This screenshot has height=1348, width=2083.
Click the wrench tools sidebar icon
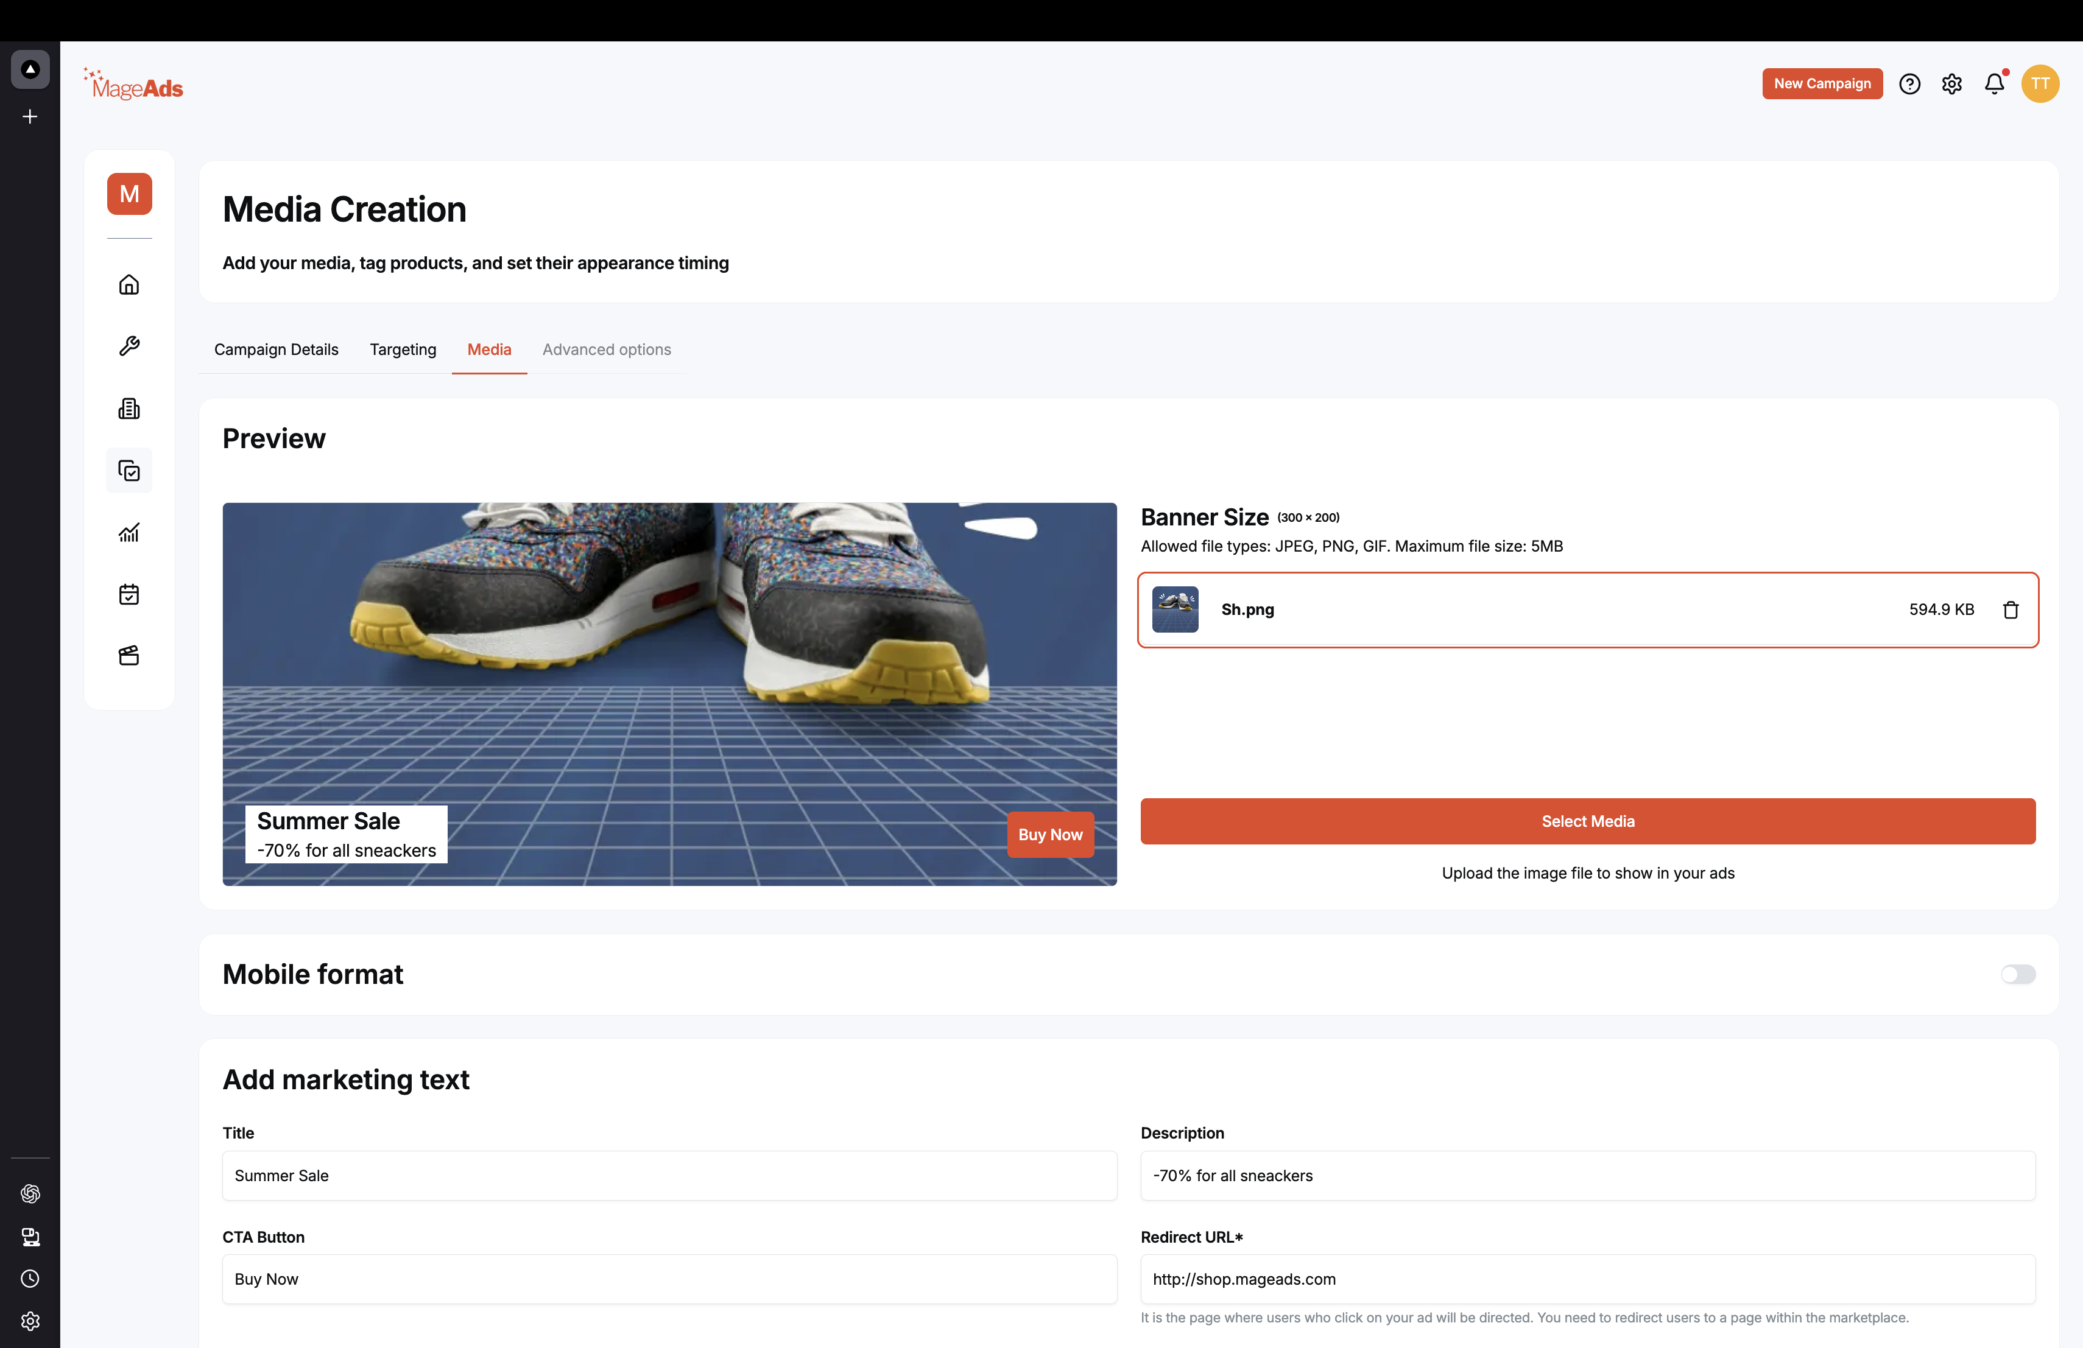[x=129, y=346]
